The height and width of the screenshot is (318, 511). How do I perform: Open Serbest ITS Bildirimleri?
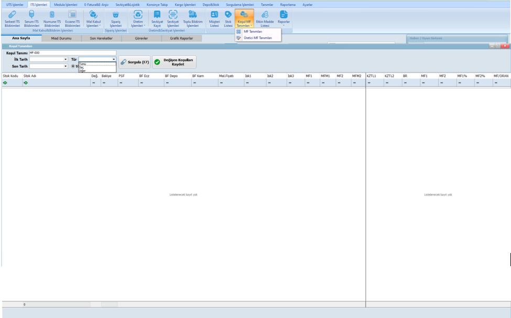(x=12, y=18)
